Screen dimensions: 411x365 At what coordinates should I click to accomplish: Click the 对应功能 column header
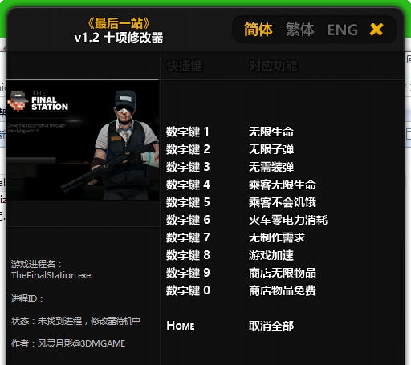[x=273, y=66]
